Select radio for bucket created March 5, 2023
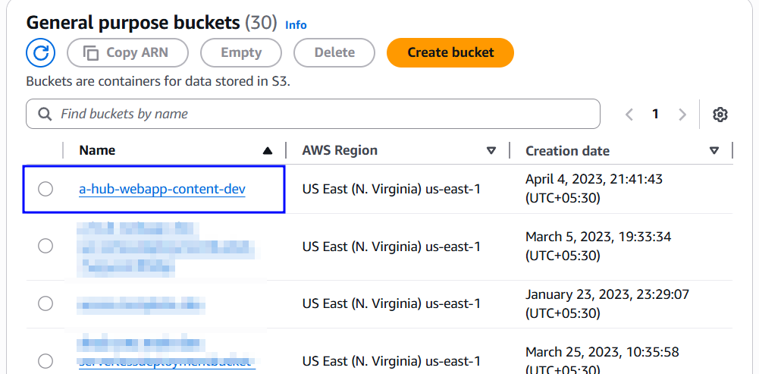The width and height of the screenshot is (759, 374). click(45, 246)
